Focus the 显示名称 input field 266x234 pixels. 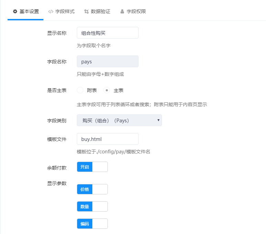108,33
